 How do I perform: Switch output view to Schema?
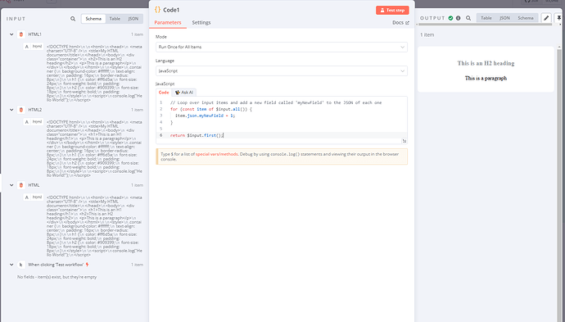[526, 18]
